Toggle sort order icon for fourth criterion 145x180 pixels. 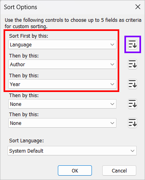(132, 104)
